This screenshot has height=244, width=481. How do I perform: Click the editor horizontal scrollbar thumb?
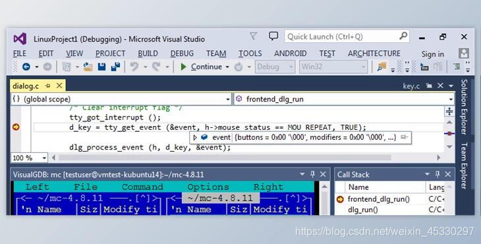coord(225,158)
